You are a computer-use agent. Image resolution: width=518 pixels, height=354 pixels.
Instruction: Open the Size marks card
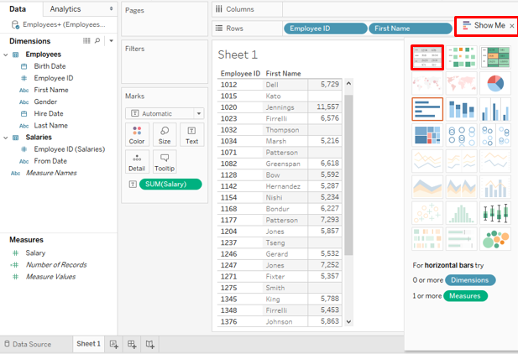point(165,135)
